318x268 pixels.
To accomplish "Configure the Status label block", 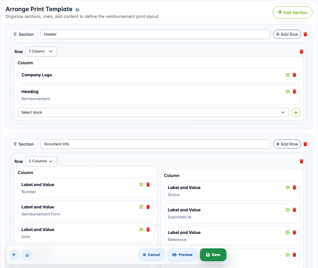I will pos(288,188).
